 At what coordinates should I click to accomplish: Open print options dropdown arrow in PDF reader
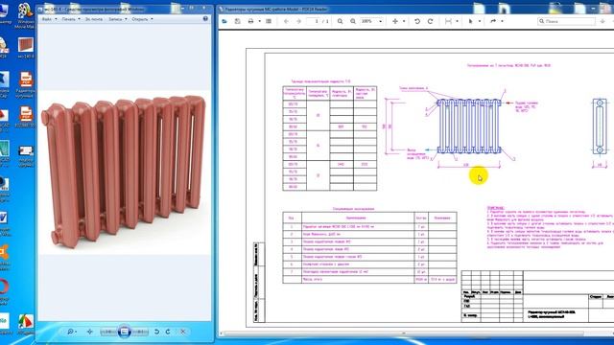pos(259,21)
